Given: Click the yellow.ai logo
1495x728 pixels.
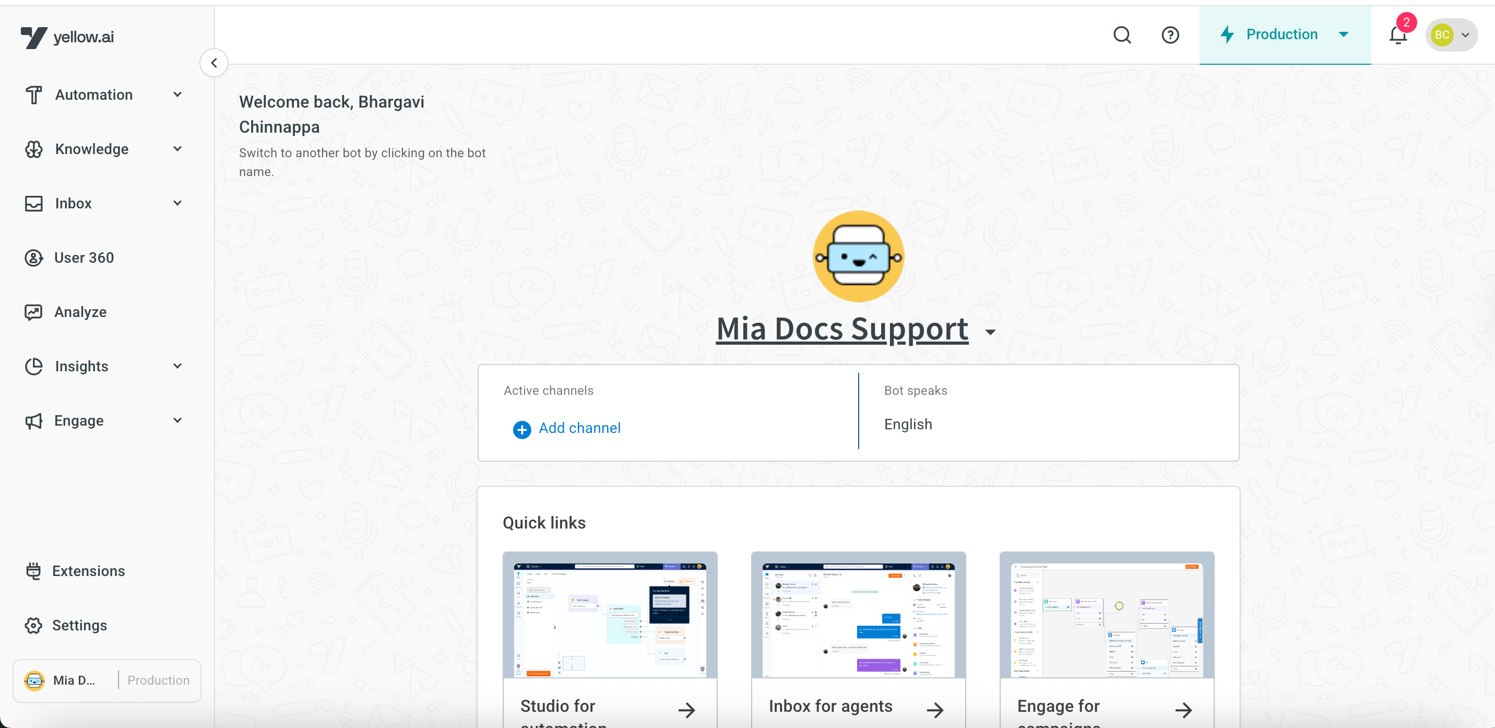Looking at the screenshot, I should coord(67,37).
